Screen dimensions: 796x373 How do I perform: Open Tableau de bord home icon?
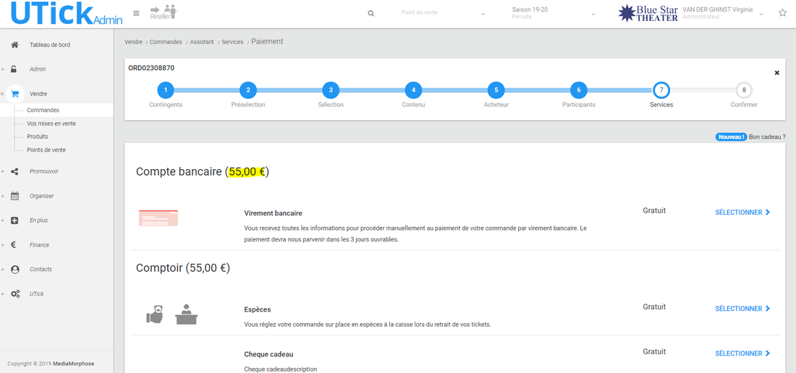[14, 45]
